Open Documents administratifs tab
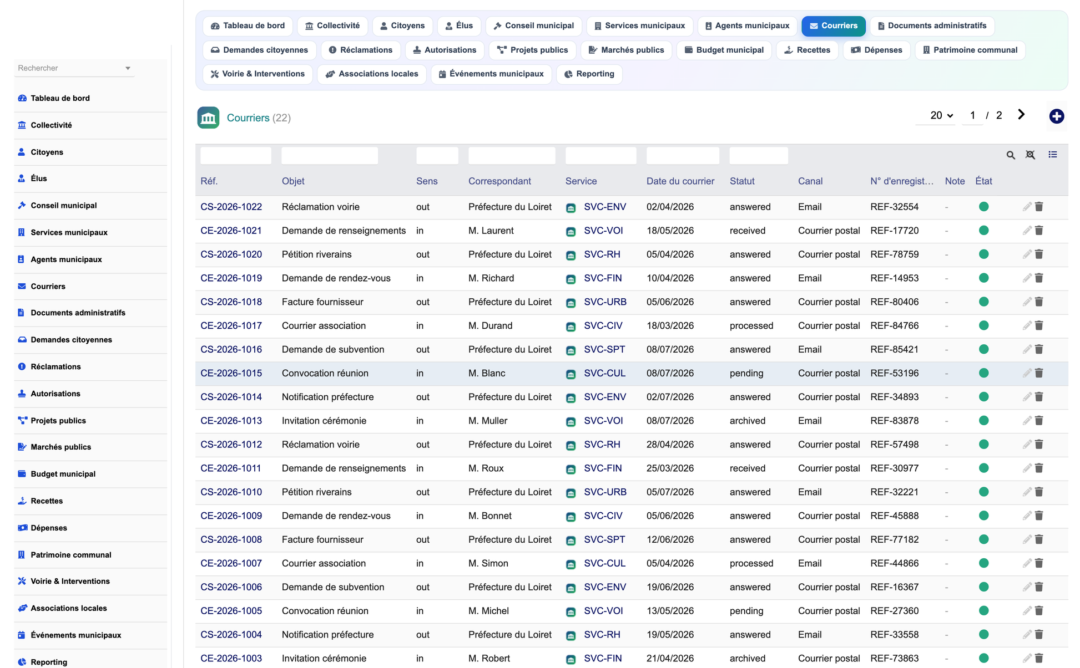 coord(932,26)
